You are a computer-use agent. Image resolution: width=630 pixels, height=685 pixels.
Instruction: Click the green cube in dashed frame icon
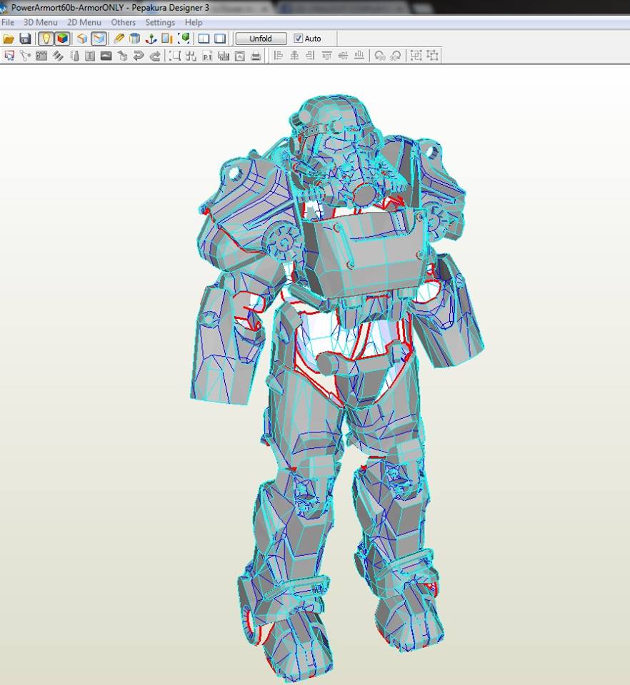184,39
